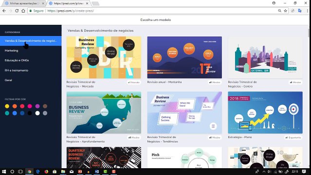The width and height of the screenshot is (311, 175).
Task: Select the Geral category
Action: click(x=8, y=80)
